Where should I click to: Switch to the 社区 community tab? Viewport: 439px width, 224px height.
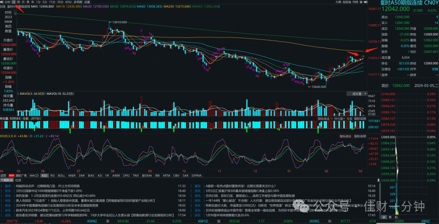point(18,180)
